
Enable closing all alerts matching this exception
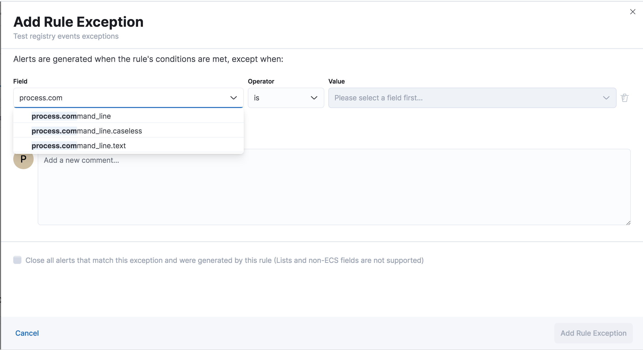coord(17,260)
